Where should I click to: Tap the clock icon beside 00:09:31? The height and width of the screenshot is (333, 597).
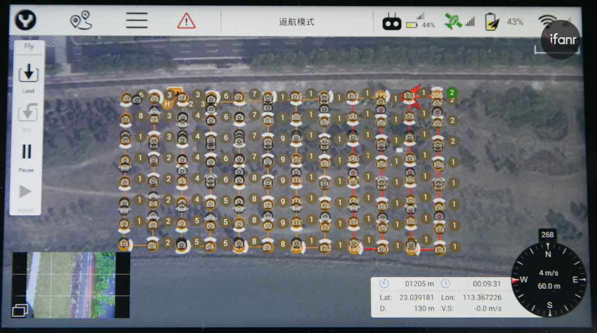[x=445, y=283]
